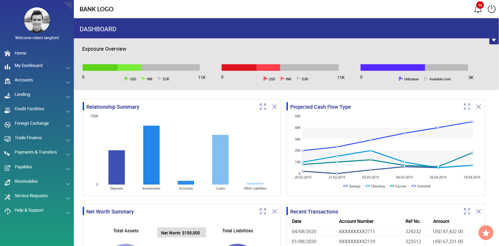Toggle Overdraft series in chart legend
Image resolution: width=499 pixels, height=246 pixels.
coord(421,186)
